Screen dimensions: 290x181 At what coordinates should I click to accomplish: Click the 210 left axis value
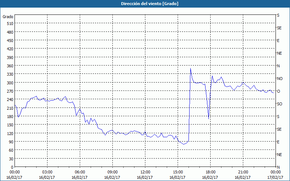(10, 108)
